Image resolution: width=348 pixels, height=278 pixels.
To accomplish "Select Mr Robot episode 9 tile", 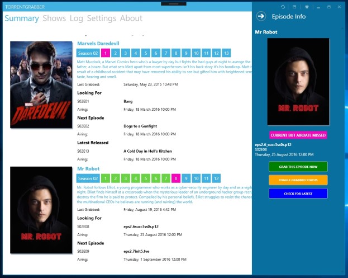I will pyautogui.click(x=186, y=178).
